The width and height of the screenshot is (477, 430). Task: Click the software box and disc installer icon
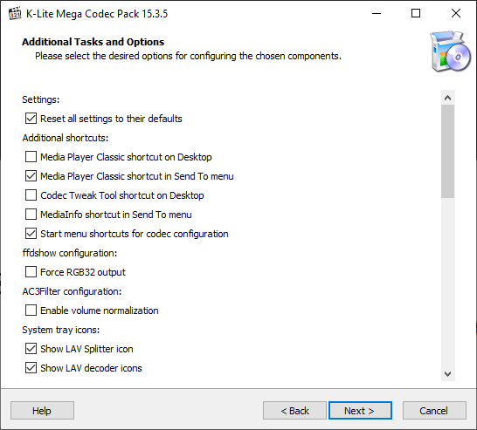pyautogui.click(x=451, y=51)
